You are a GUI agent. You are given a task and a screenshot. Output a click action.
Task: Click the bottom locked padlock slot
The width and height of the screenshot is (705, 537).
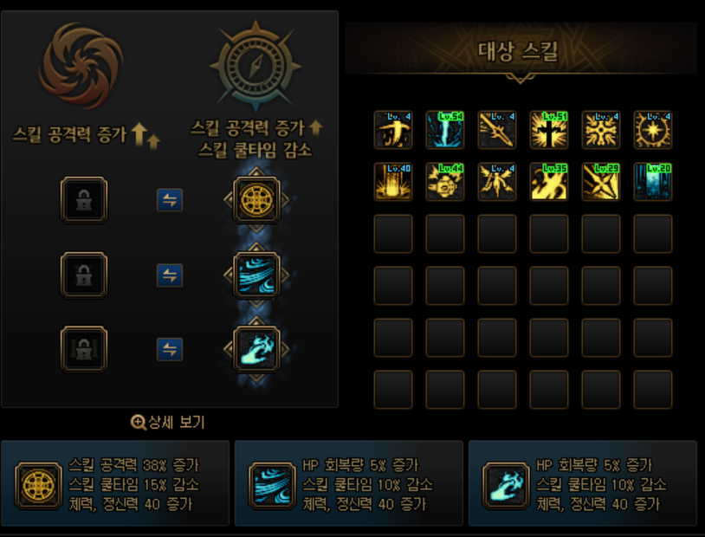pos(84,349)
